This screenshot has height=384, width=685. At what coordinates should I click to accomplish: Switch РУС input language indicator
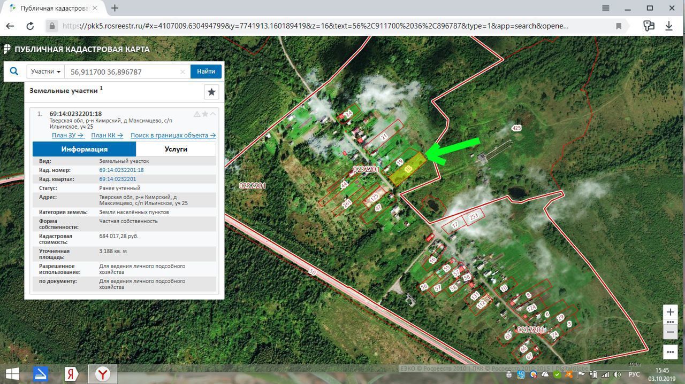[634, 374]
